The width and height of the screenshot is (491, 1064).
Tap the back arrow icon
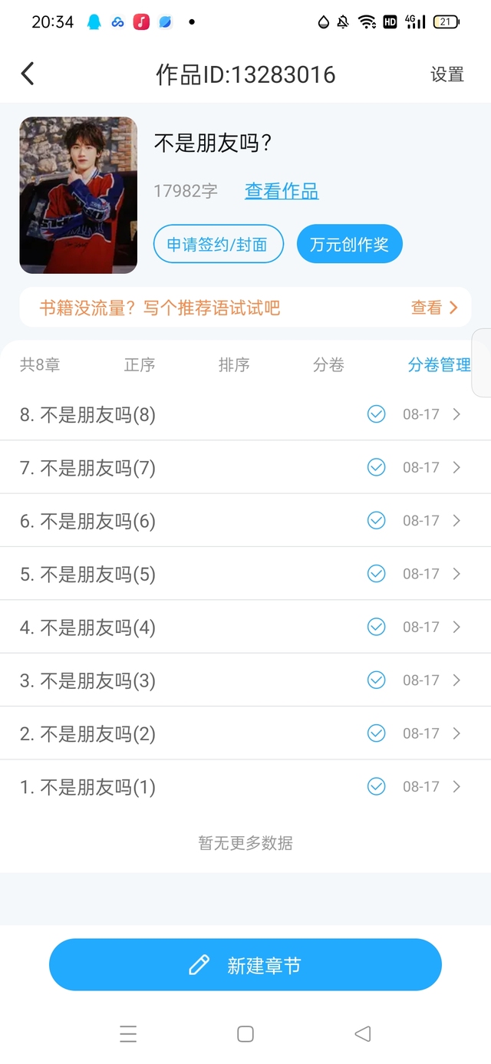pos(28,74)
